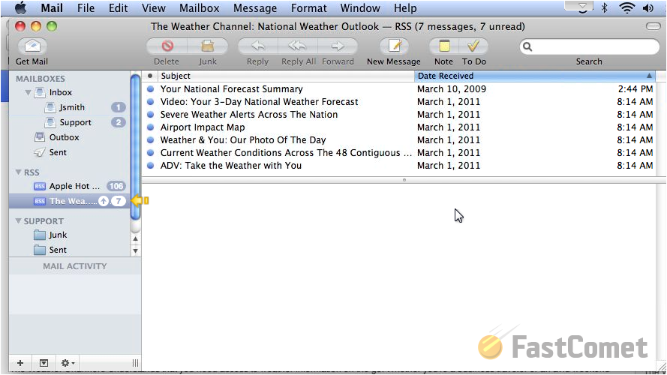The width and height of the screenshot is (667, 375).
Task: Click the Reply arrow icon
Action: (258, 46)
